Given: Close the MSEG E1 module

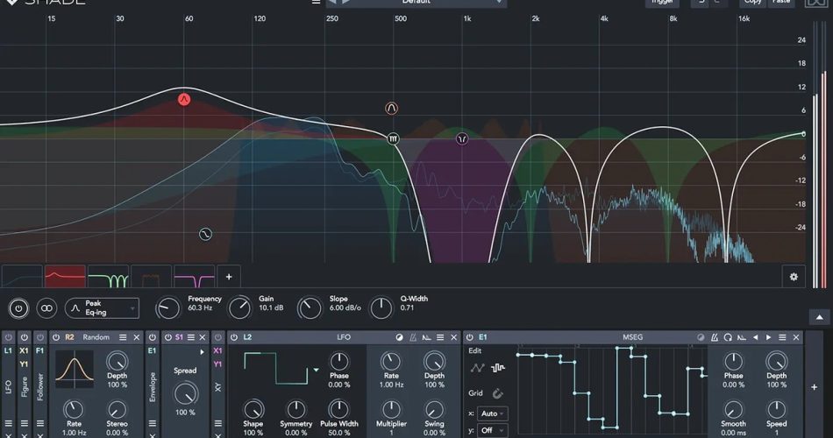Looking at the screenshot, I should click(x=794, y=337).
